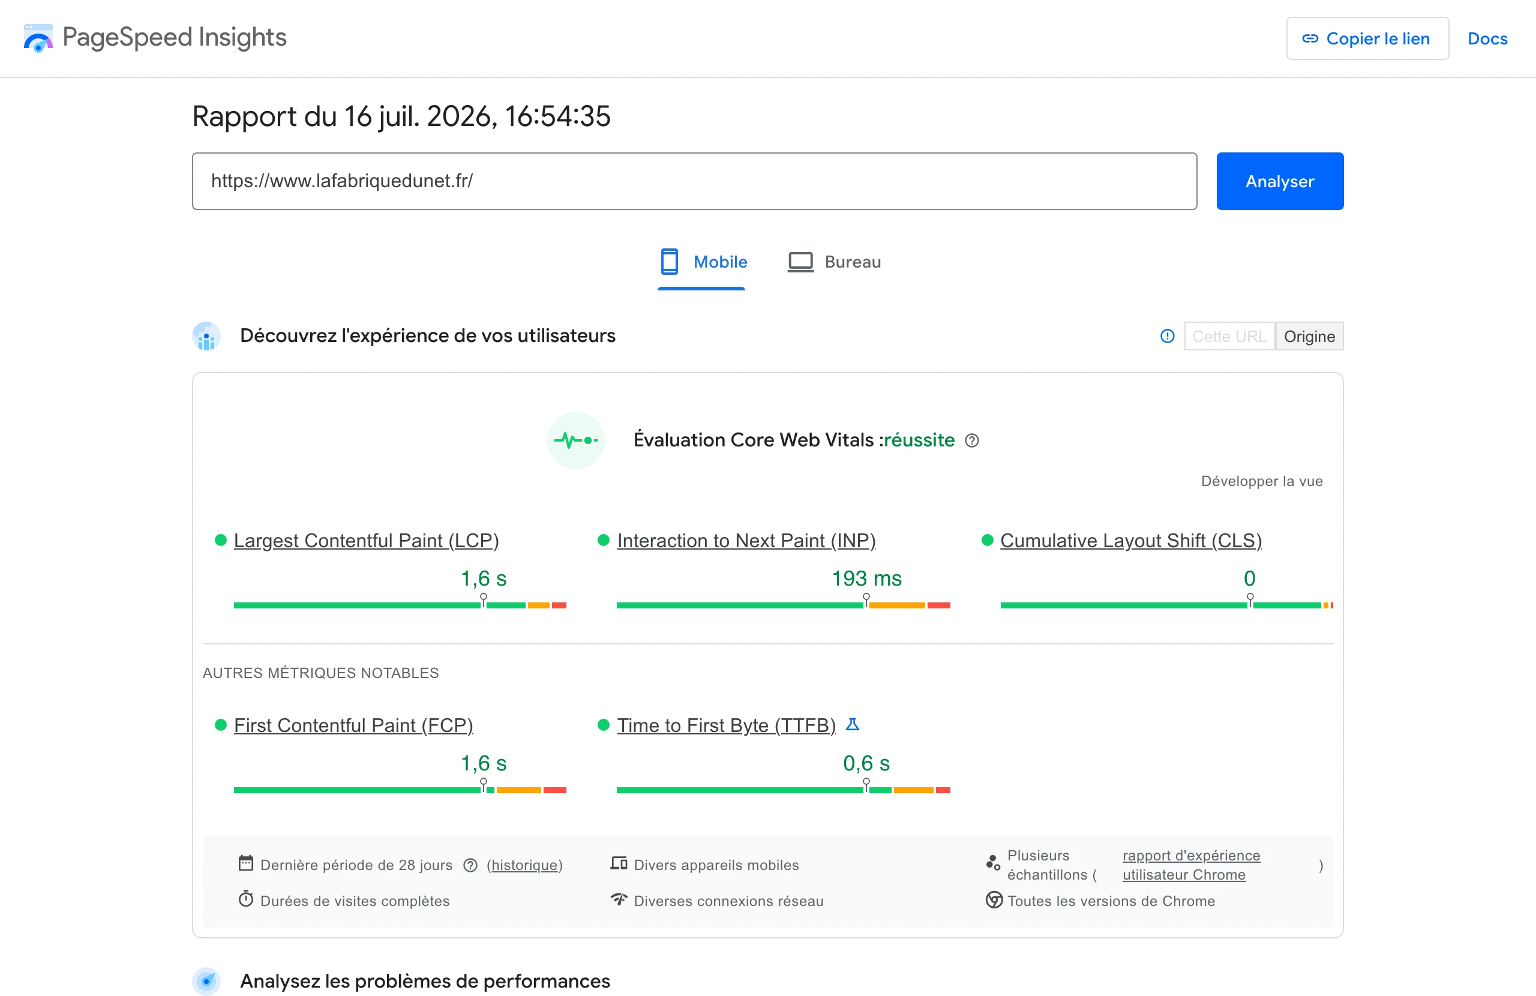Screen dimensions: 1536x996
Task: Click the Durées de visites complètes text
Action: click(355, 901)
